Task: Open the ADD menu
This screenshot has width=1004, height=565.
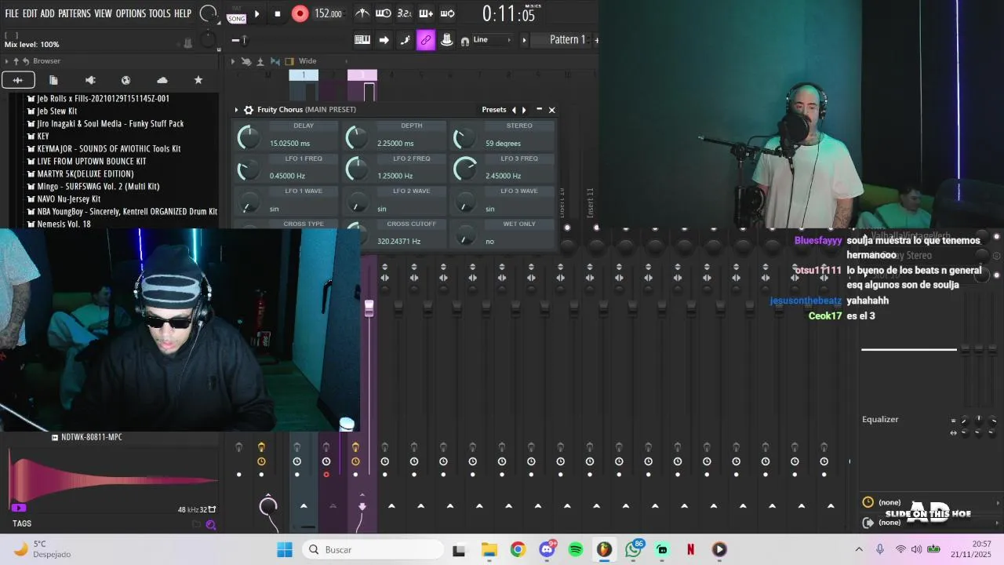Action: click(x=48, y=13)
